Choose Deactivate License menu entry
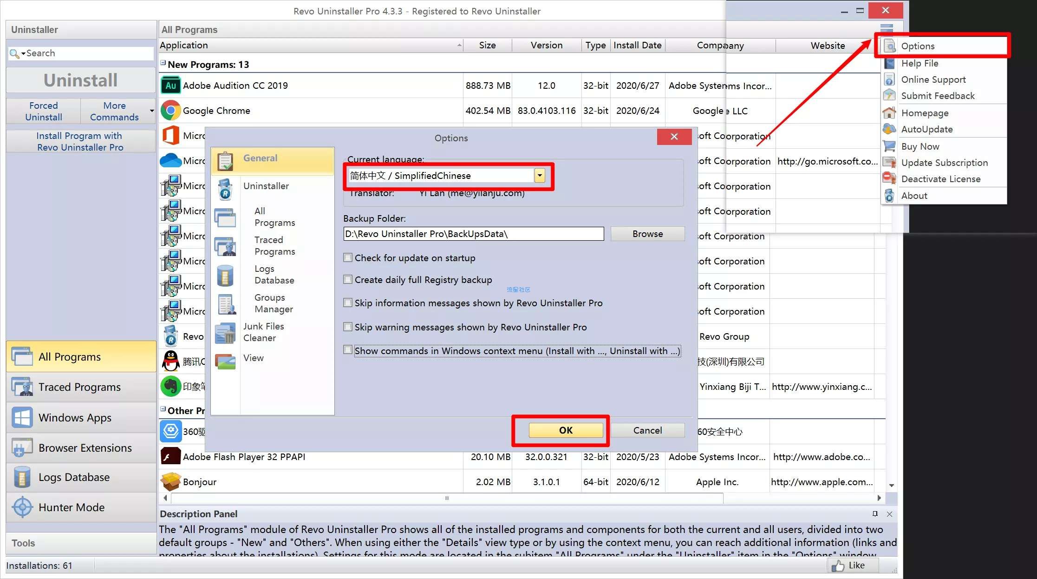 [945, 179]
